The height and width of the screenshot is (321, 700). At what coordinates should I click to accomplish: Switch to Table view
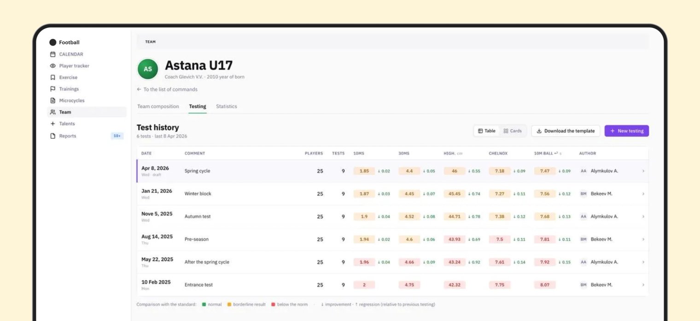click(x=487, y=131)
